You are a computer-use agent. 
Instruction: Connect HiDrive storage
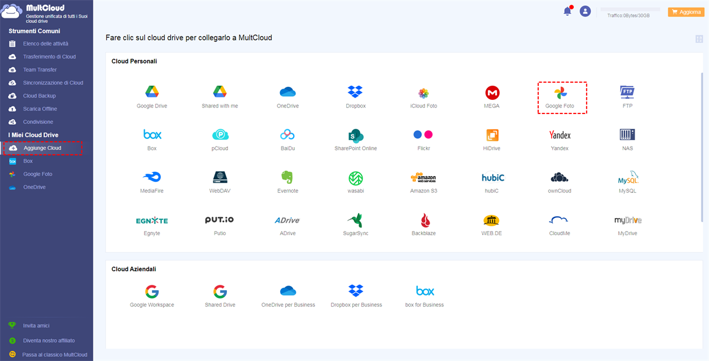tap(492, 140)
